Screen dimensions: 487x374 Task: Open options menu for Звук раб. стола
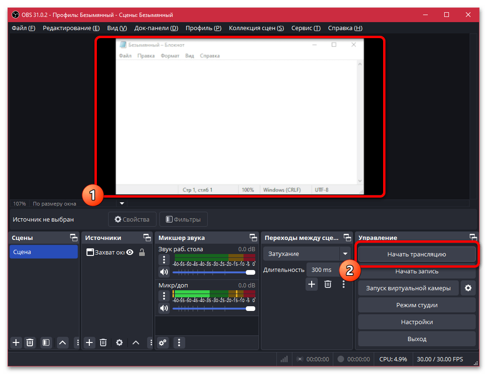164,260
